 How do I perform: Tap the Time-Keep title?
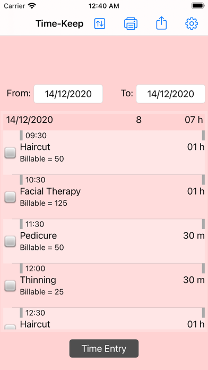point(59,24)
